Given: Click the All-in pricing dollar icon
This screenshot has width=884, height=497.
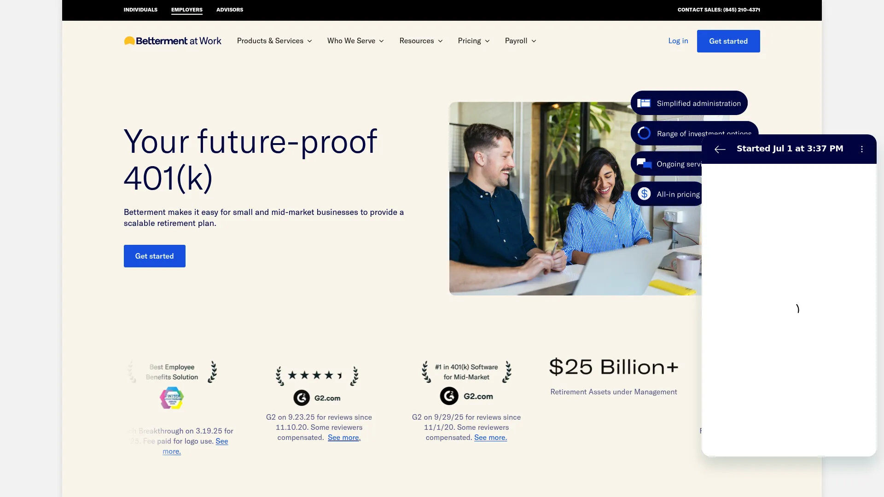Looking at the screenshot, I should [644, 194].
